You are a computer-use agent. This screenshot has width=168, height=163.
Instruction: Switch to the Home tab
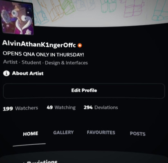coord(30,134)
